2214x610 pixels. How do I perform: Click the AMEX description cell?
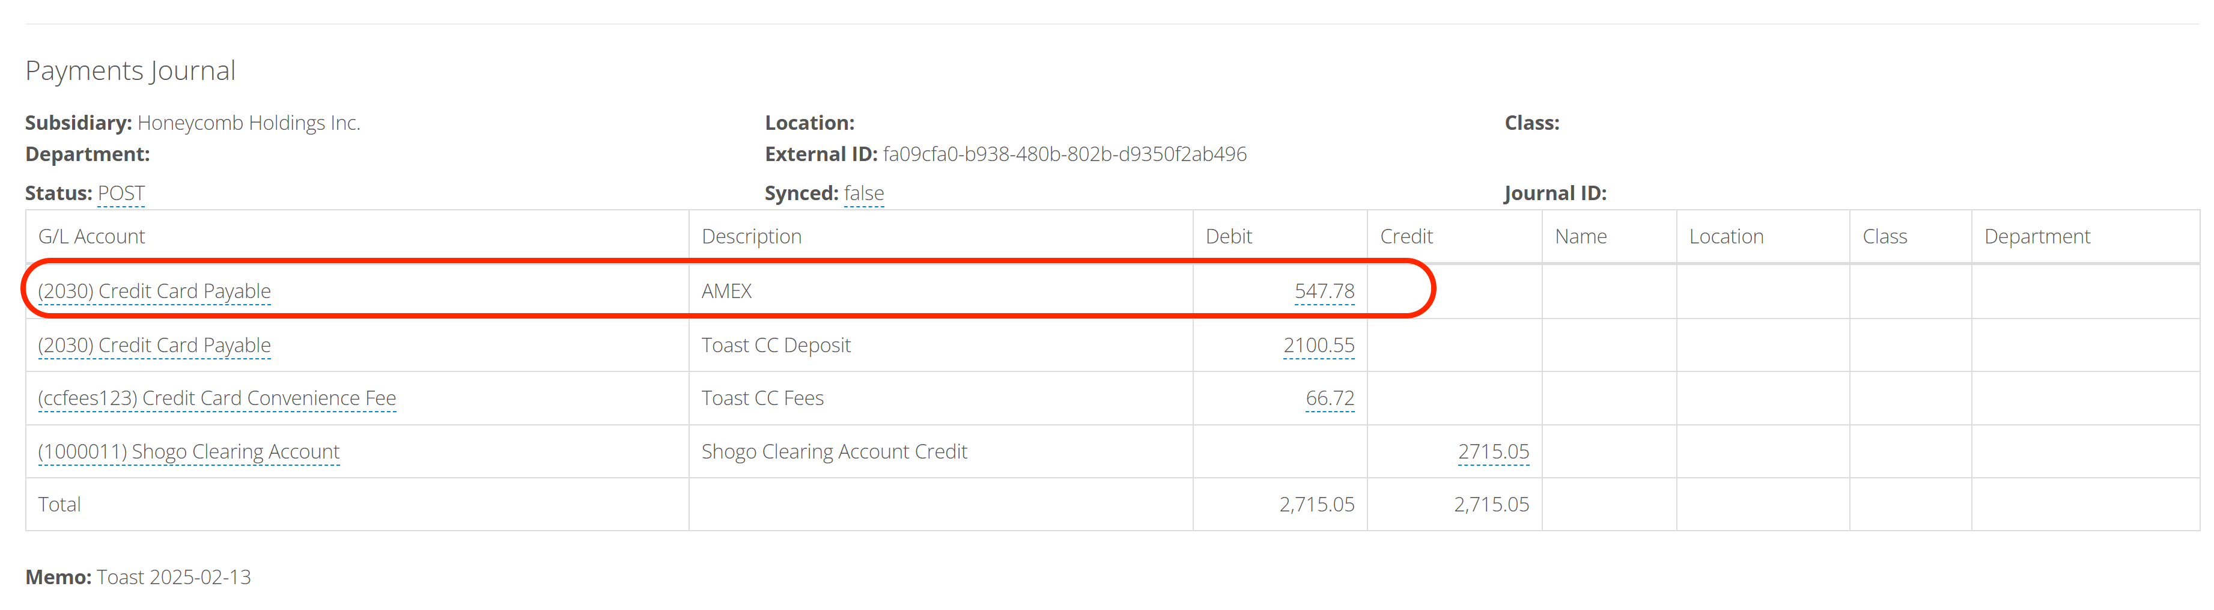tap(726, 291)
